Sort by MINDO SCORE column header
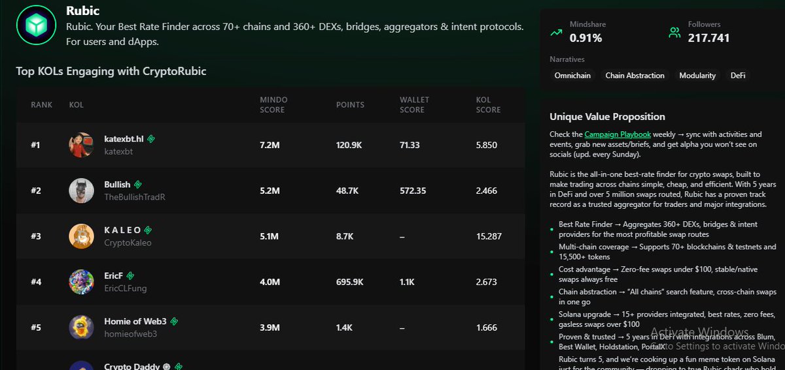The width and height of the screenshot is (785, 370). (x=273, y=105)
